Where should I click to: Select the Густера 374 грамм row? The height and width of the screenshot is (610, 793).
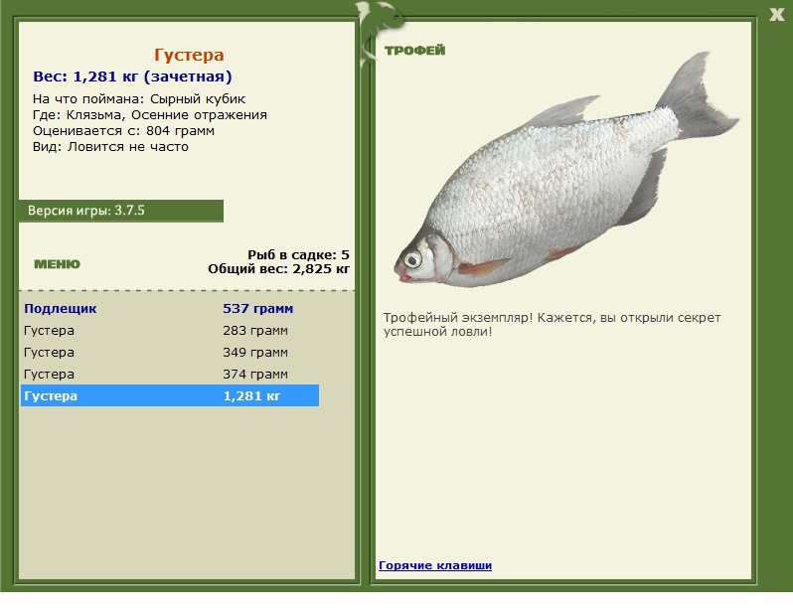pyautogui.click(x=170, y=374)
